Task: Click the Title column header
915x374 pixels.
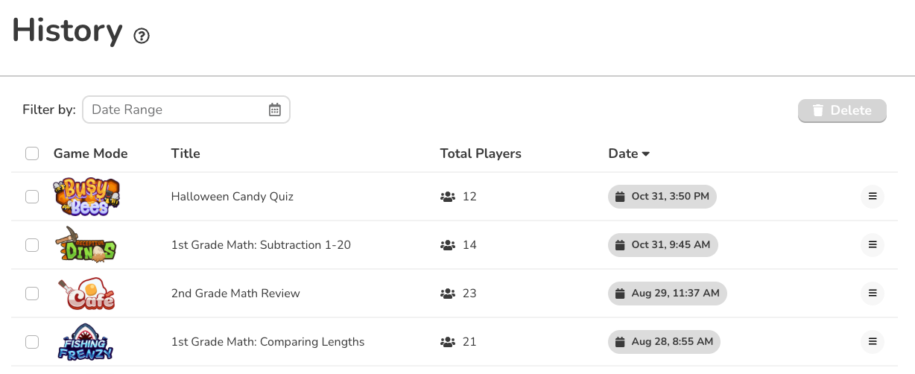Action: 186,153
